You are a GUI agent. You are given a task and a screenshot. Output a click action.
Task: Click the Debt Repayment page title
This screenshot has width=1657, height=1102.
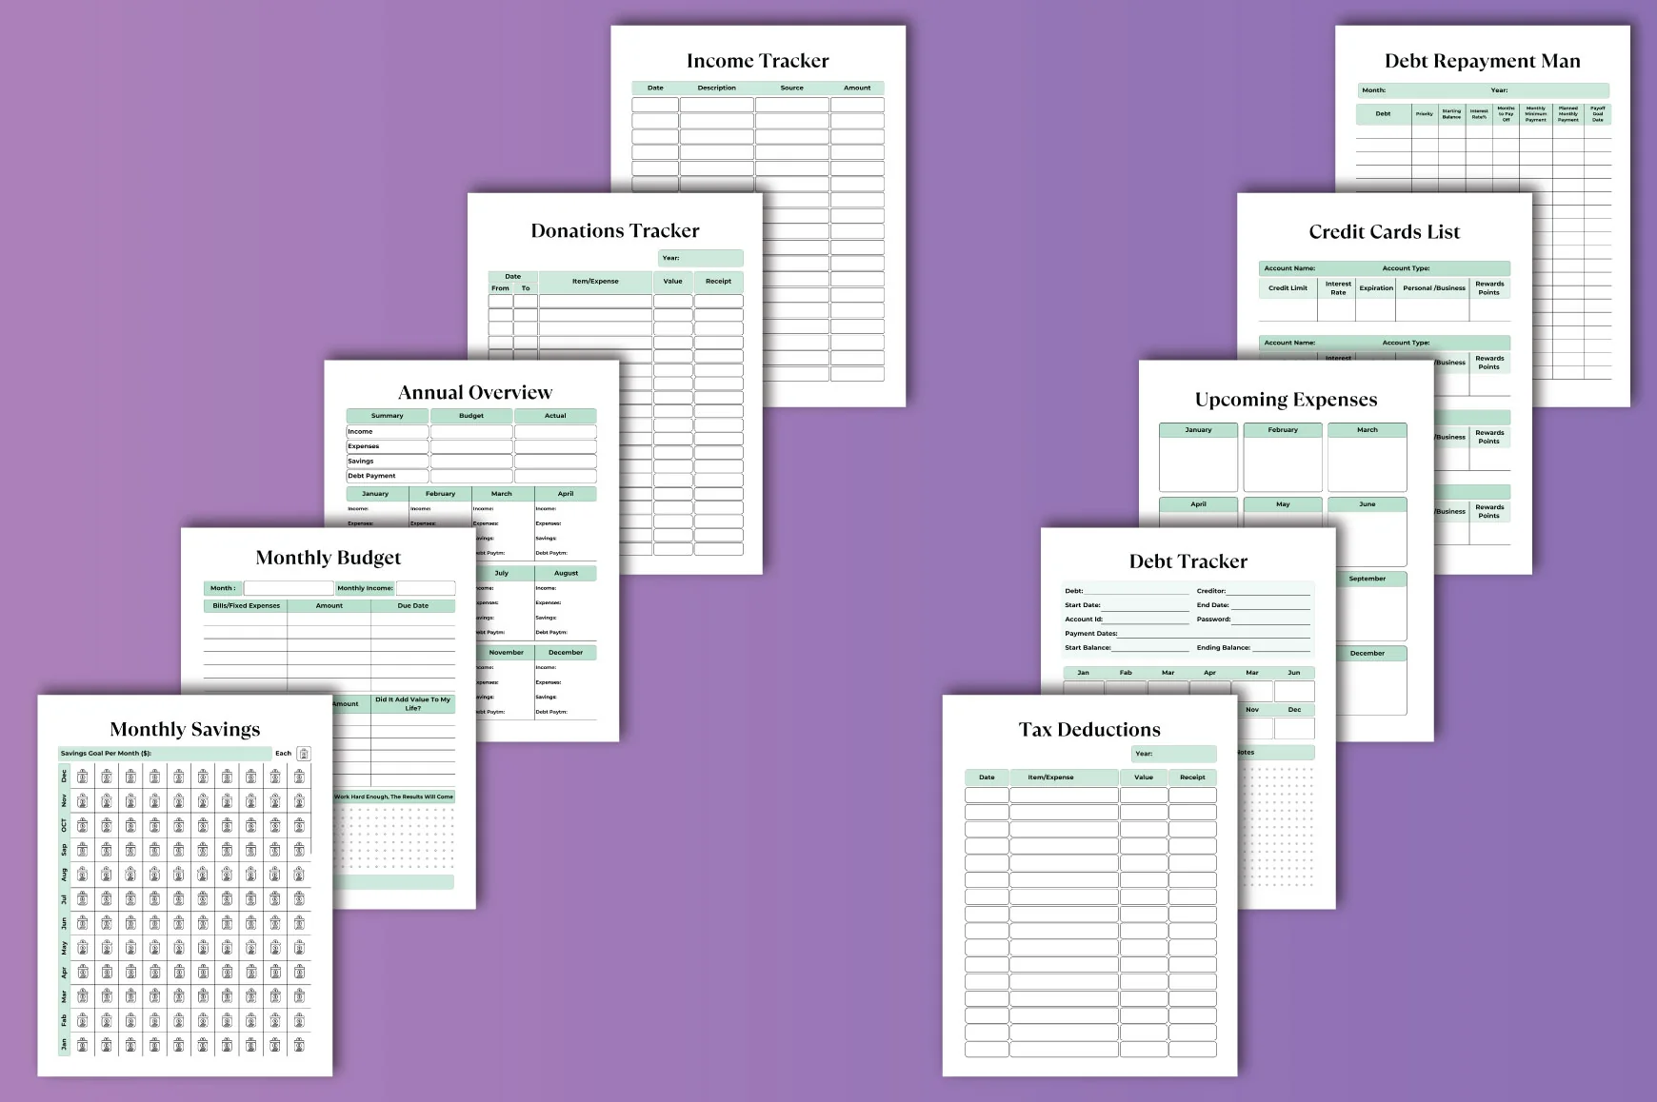coord(1482,61)
